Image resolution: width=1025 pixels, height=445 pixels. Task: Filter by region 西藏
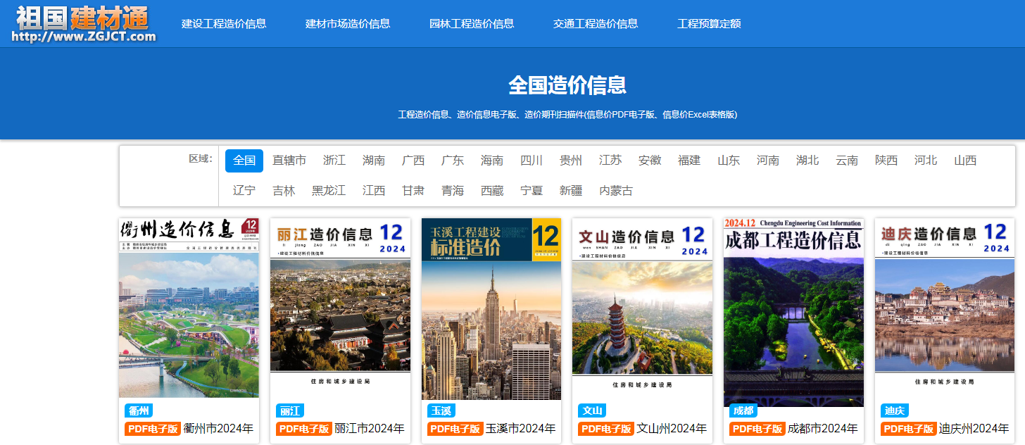click(492, 191)
